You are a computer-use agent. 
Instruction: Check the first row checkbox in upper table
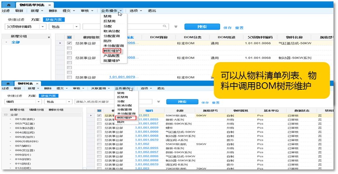coord(69,43)
